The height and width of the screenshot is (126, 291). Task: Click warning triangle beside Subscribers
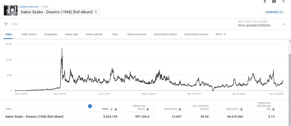180,109
